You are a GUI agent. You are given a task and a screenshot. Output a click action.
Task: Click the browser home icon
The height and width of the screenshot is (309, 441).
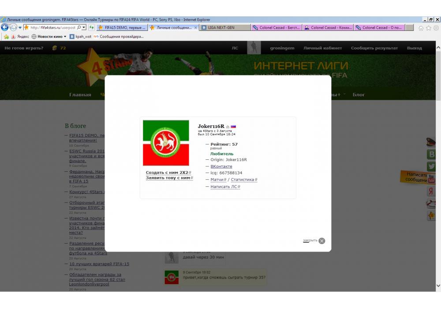point(421,28)
